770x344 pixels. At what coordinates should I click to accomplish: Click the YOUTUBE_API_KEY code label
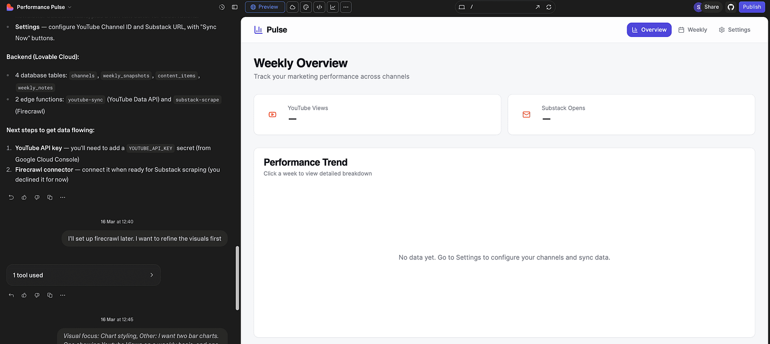point(151,148)
